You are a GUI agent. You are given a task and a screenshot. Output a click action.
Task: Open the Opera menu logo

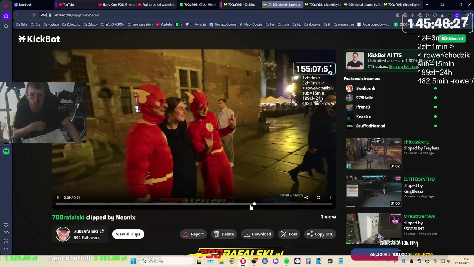(x=6, y=6)
